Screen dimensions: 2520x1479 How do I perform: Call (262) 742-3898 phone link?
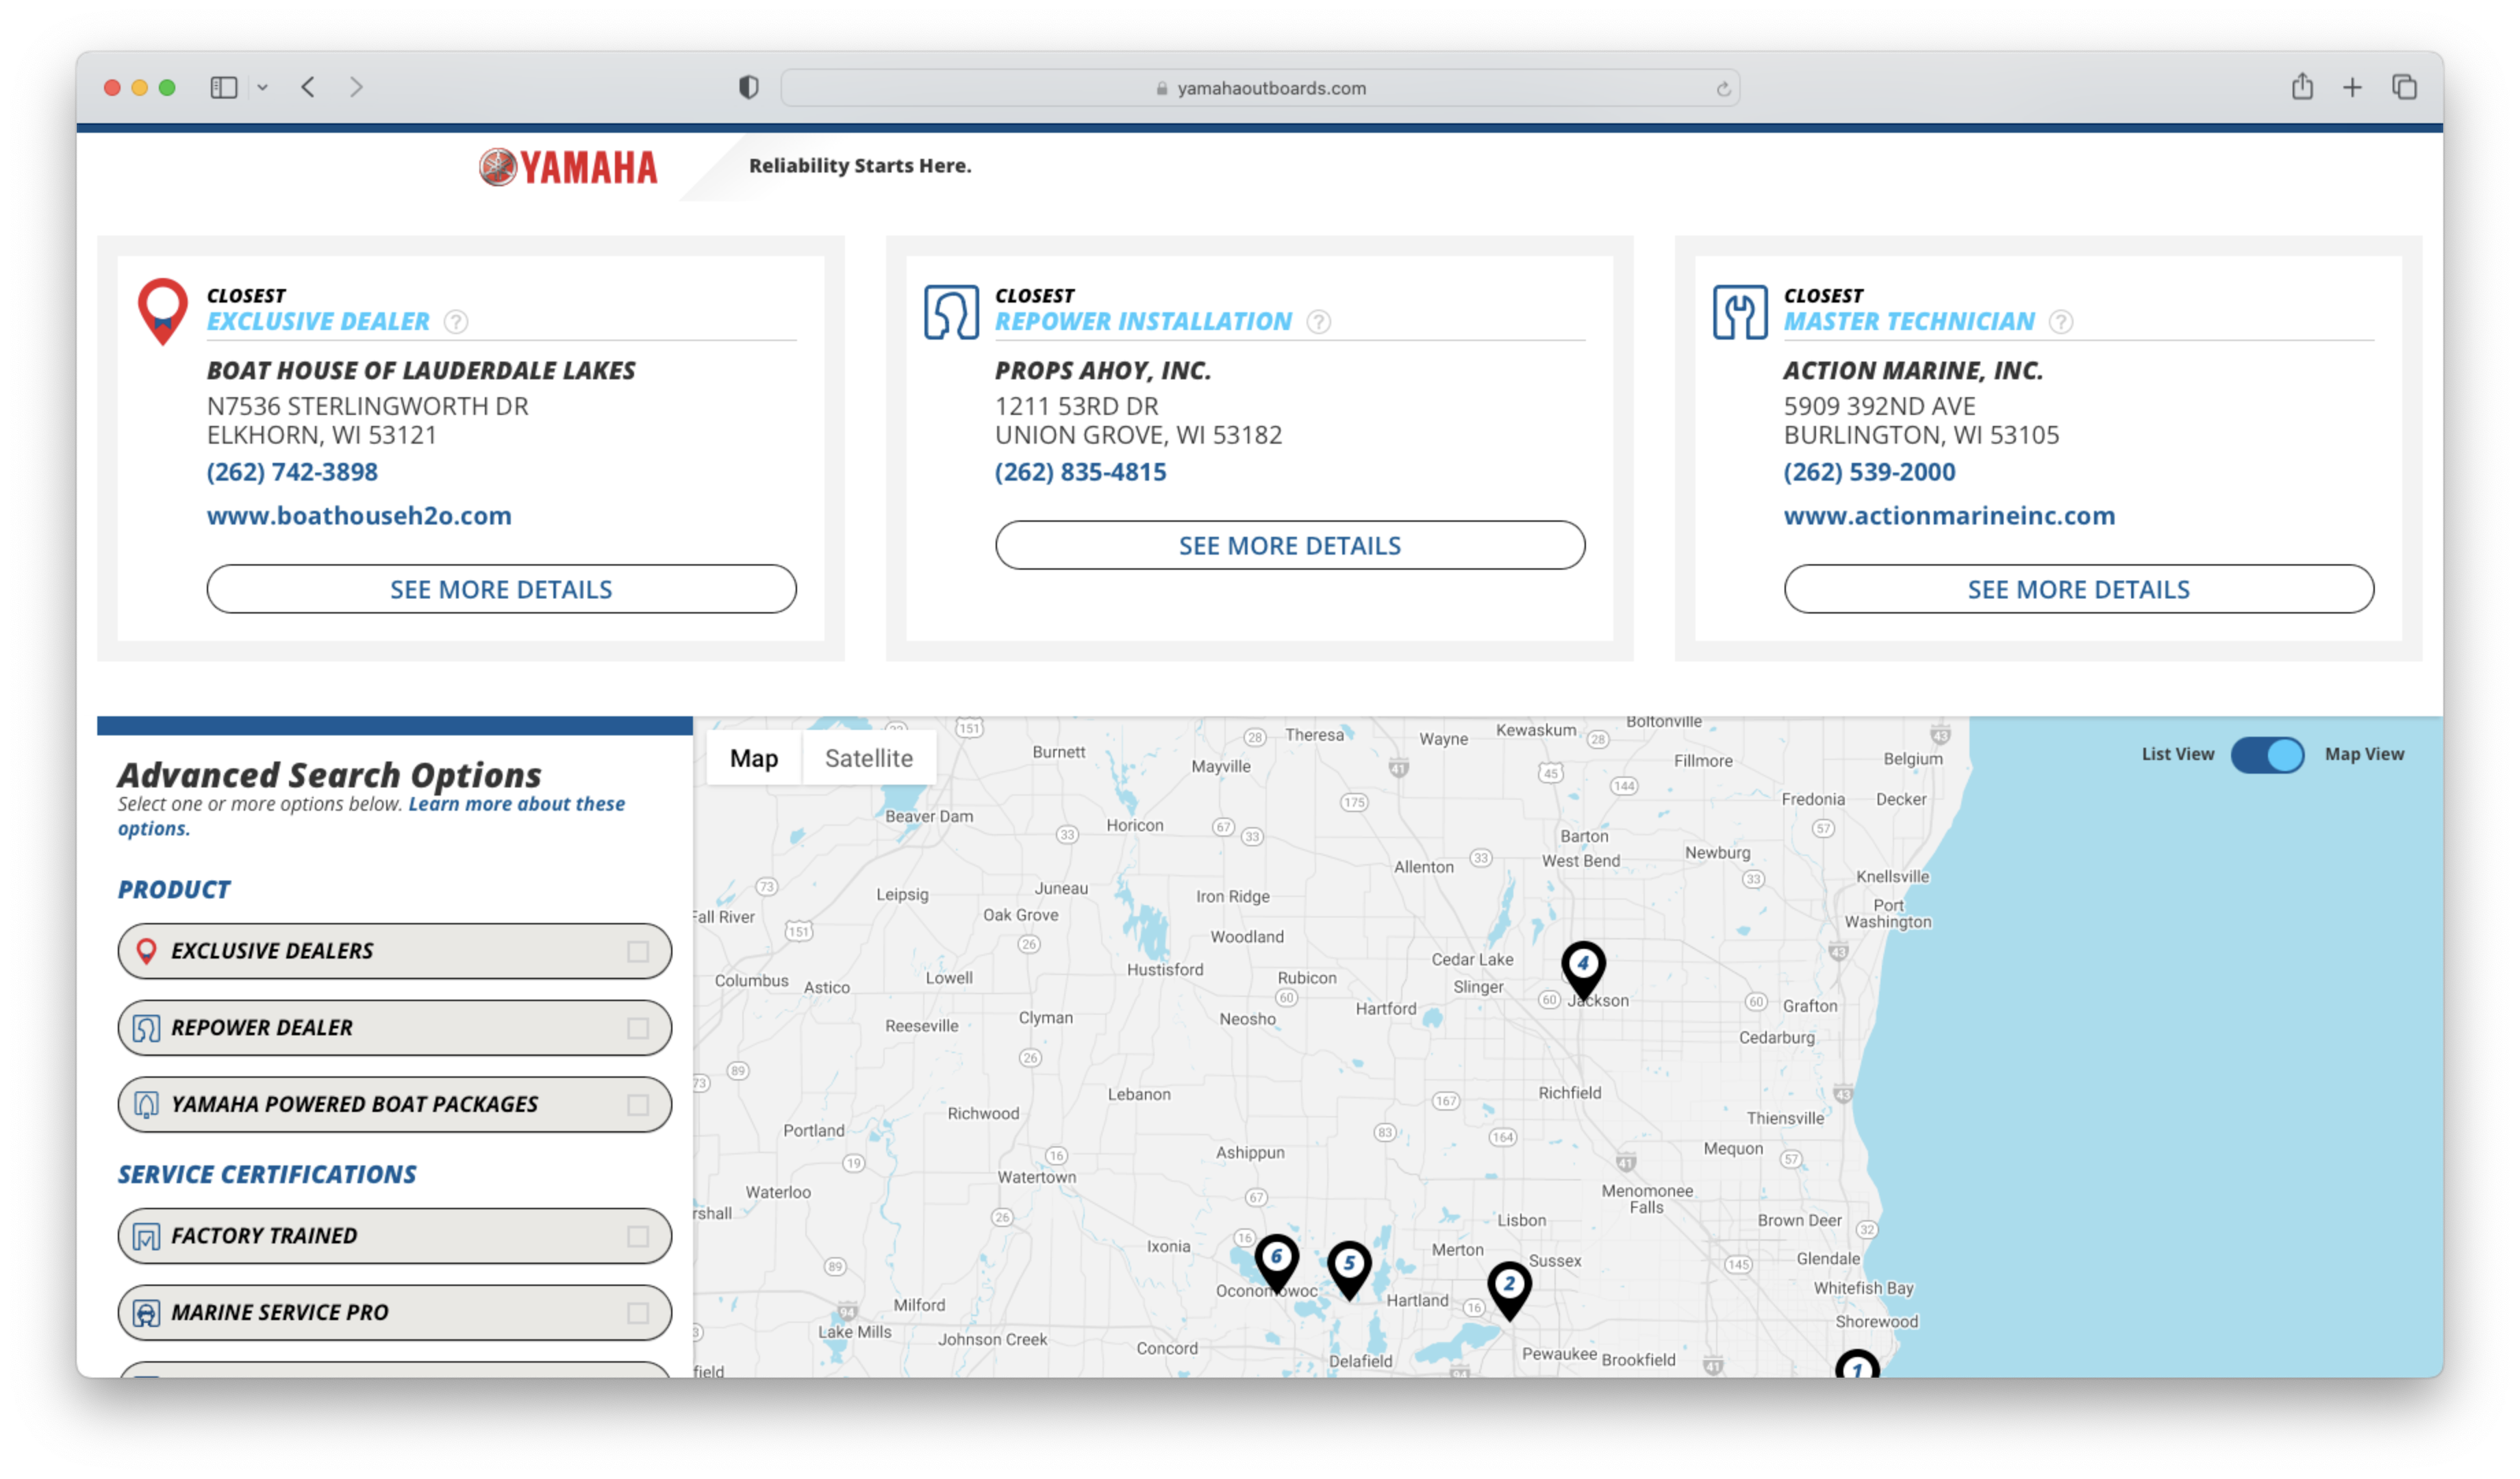coord(292,472)
